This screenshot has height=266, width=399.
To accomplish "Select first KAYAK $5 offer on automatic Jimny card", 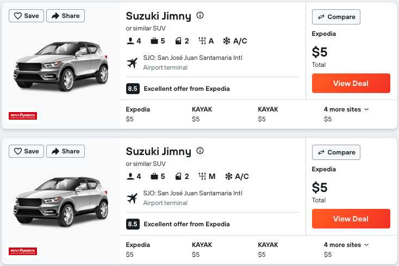I will tap(202, 114).
